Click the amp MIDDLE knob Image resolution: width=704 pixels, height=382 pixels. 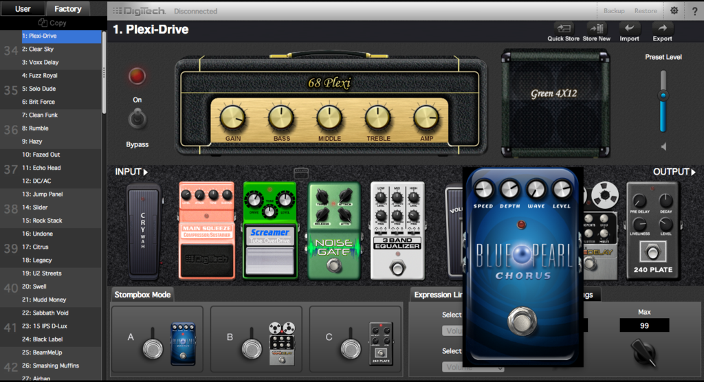329,118
